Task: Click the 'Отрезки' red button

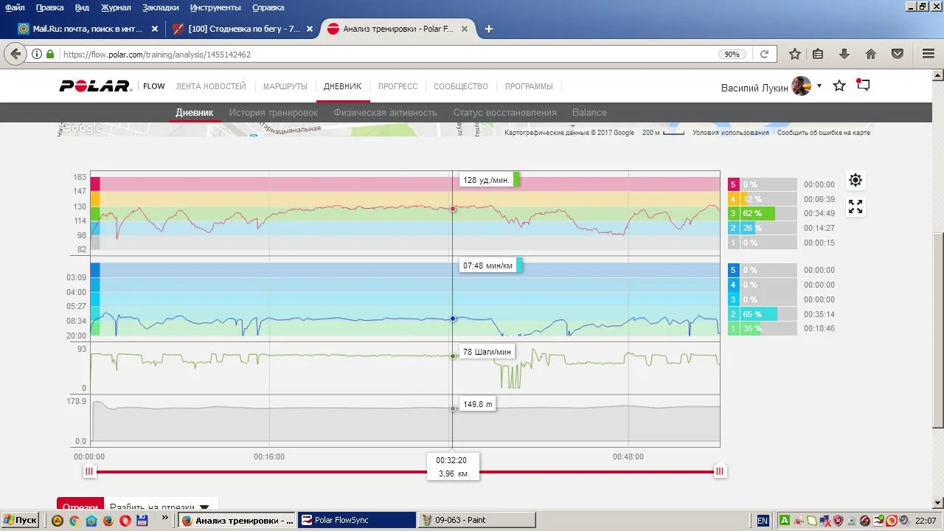Action: click(x=80, y=507)
